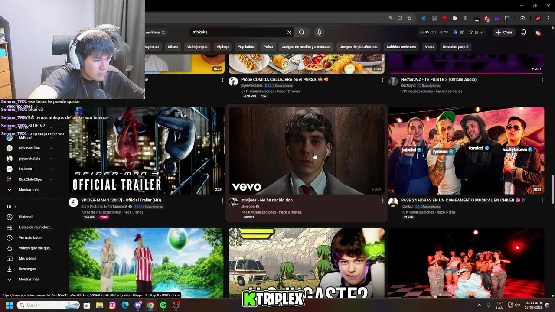Click the magnifier search button

302,32
